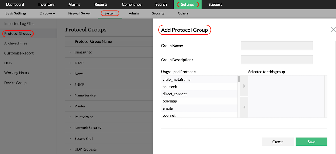Viewport: 336px width, 154px height.
Task: Switch to the Compliance tab
Action: (x=131, y=4)
